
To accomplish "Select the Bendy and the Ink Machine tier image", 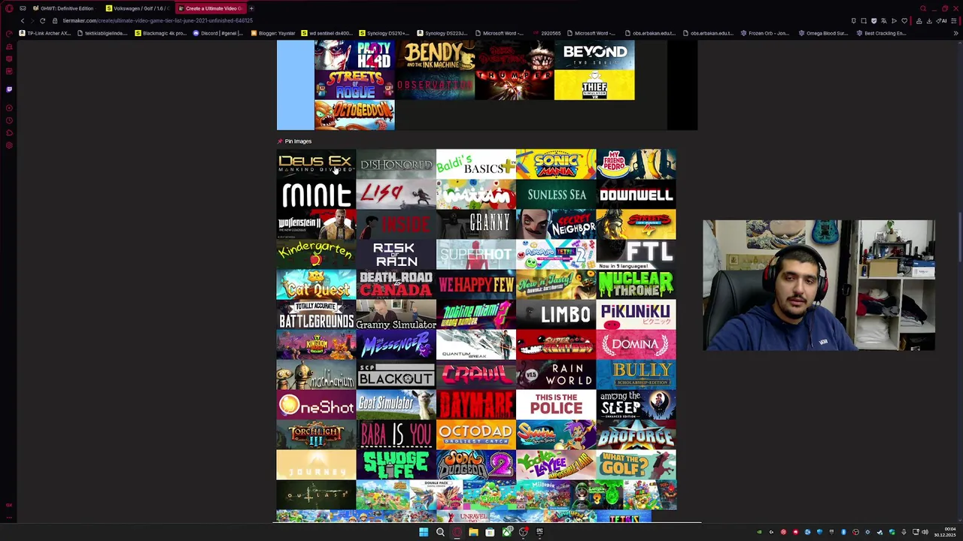I will [x=435, y=56].
